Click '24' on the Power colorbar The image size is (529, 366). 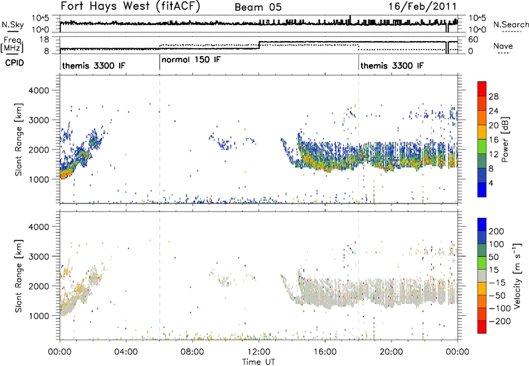pyautogui.click(x=493, y=111)
